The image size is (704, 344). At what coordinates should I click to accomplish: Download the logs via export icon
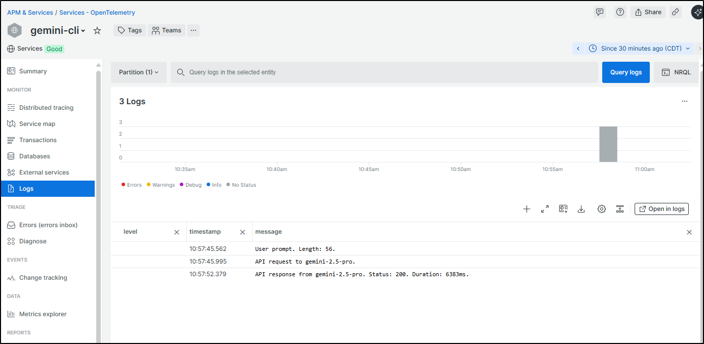click(581, 209)
